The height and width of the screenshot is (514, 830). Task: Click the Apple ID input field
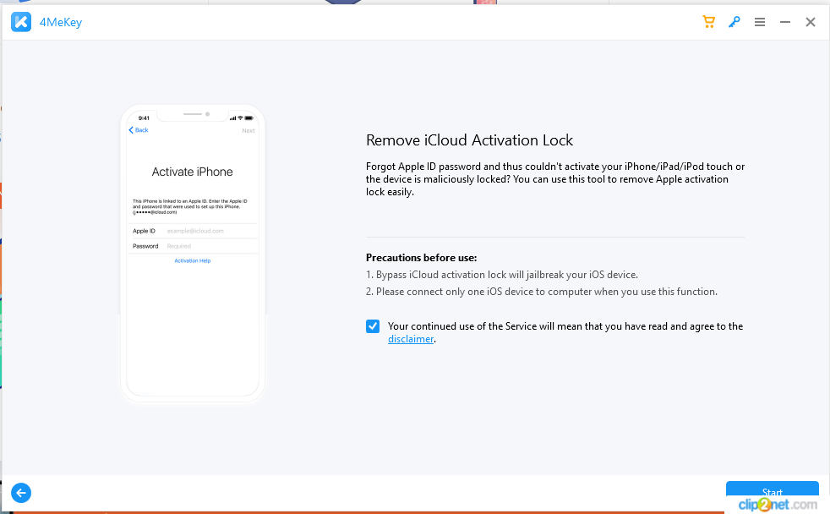[x=207, y=230]
